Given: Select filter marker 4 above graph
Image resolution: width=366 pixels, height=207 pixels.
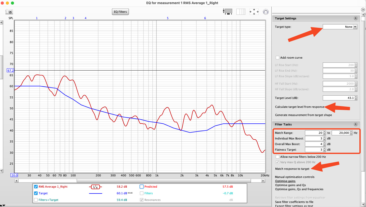Looking at the screenshot, I should tap(85, 18).
